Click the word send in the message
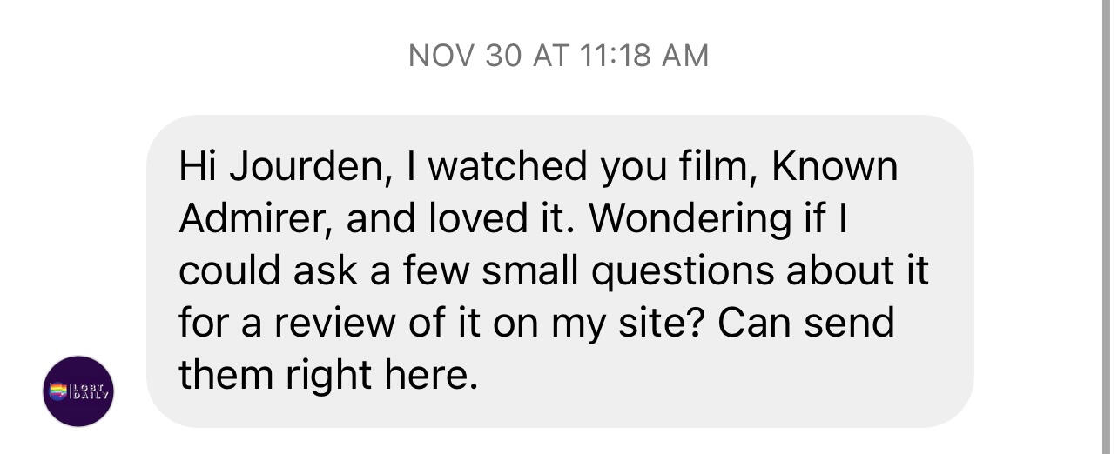Screen dimensions: 1118x454 pos(848,324)
